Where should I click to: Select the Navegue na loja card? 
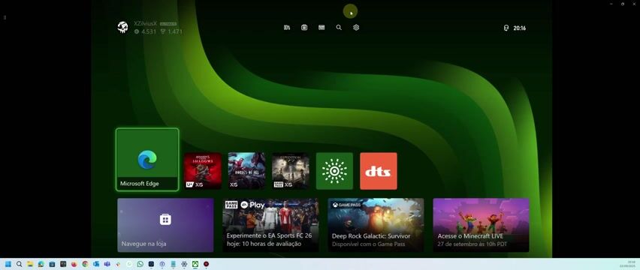pos(165,225)
